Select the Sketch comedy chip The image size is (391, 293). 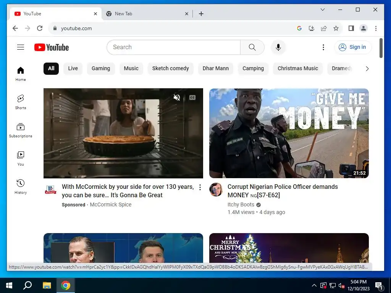coord(171,69)
